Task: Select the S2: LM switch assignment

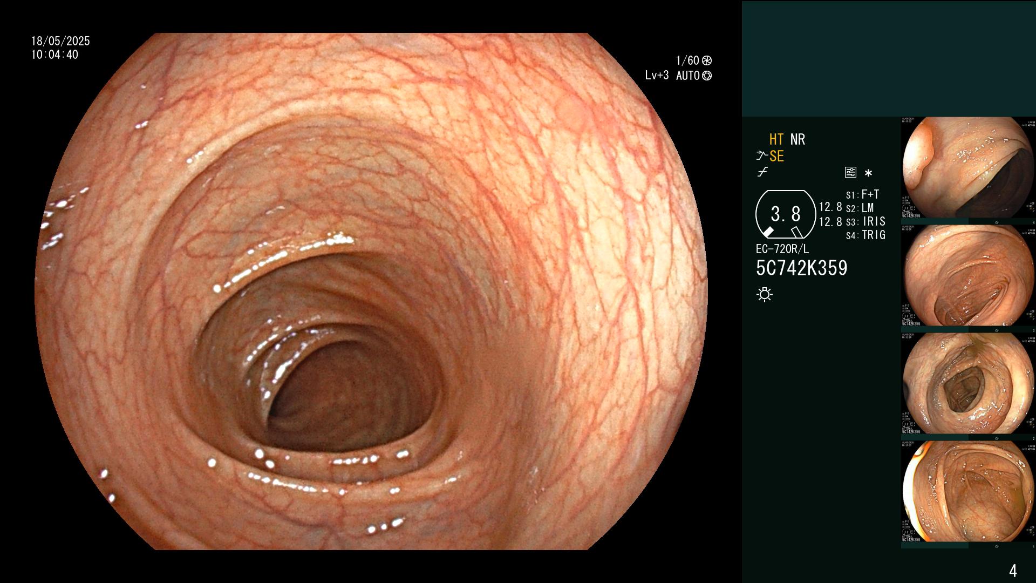Action: (860, 208)
